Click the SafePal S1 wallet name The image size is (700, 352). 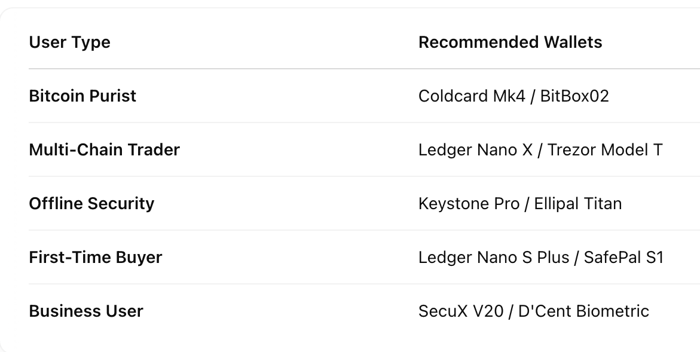[624, 258]
